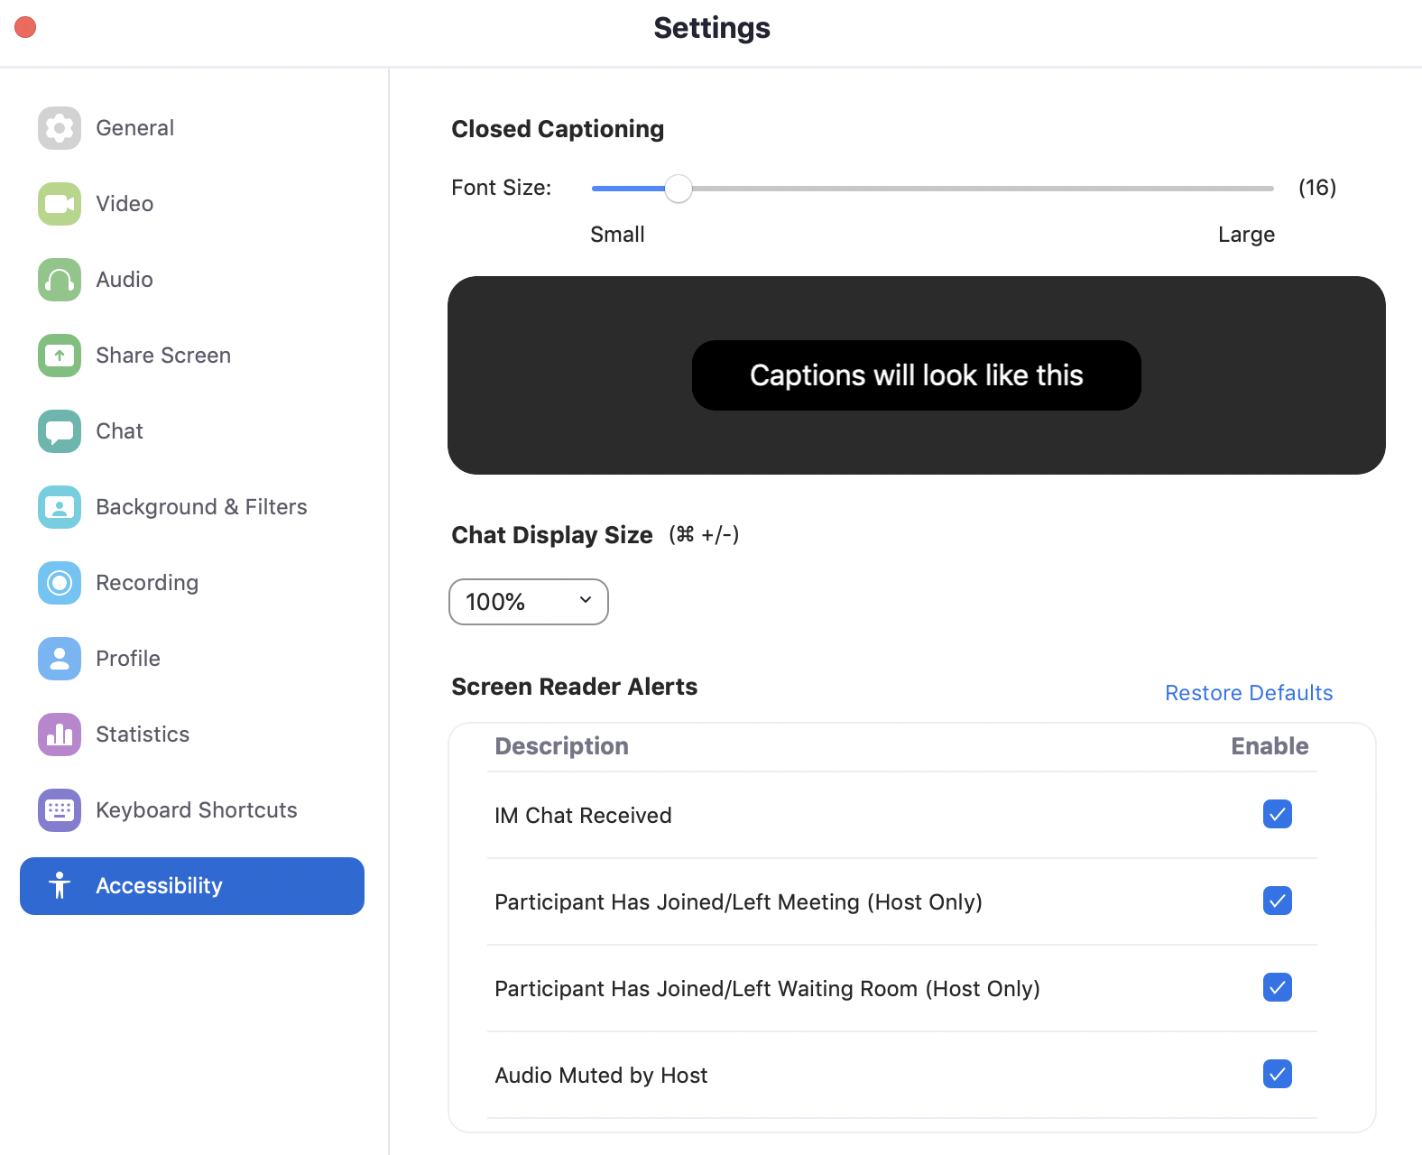Click the General gear icon
Screen dimensions: 1422x1155
60,128
